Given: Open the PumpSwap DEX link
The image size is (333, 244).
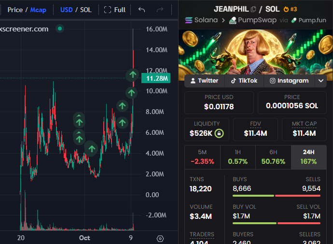Looking at the screenshot, I should click(x=253, y=20).
